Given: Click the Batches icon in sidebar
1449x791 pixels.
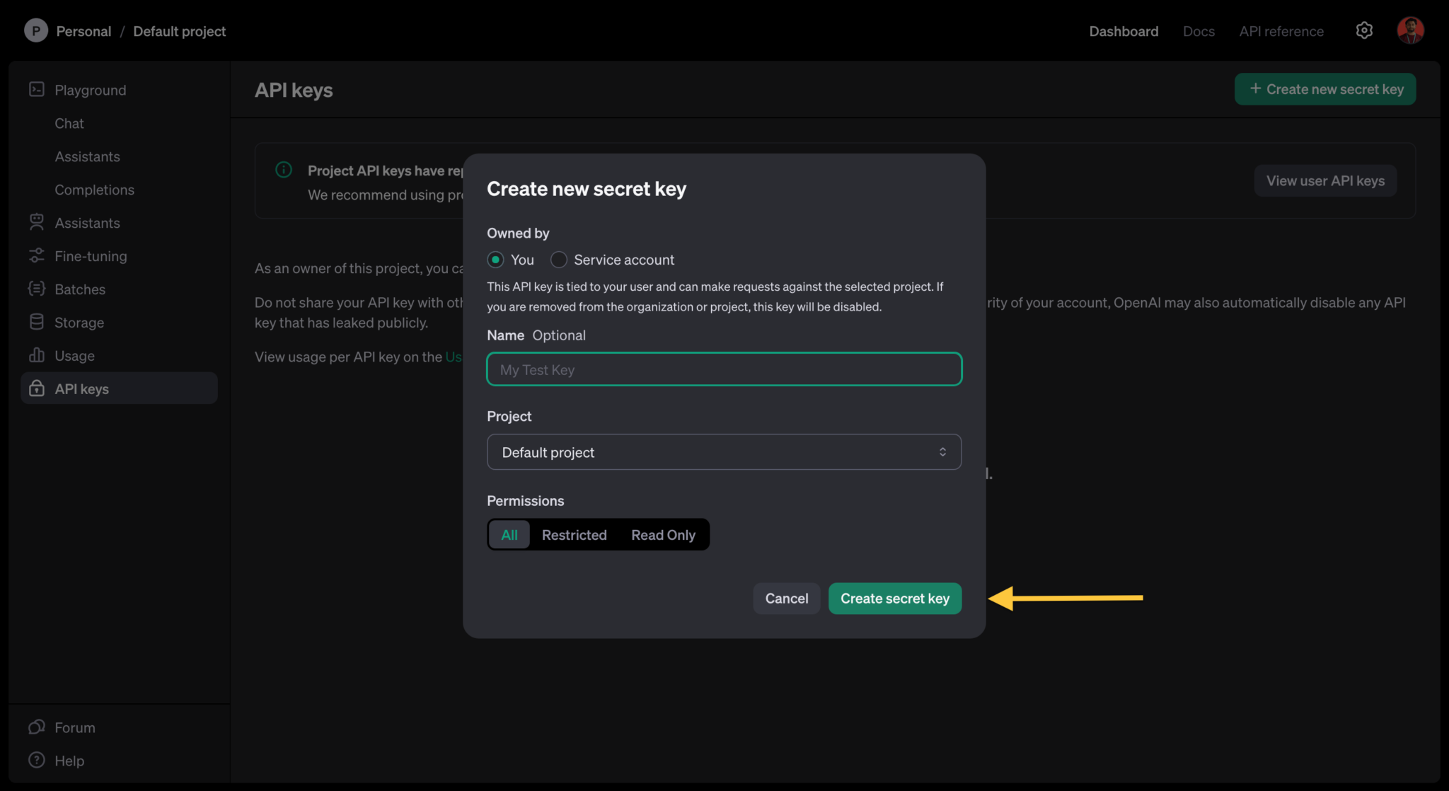Looking at the screenshot, I should pos(37,289).
